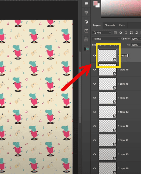Filter layers by type (T) icon
This screenshot has height=174, width=141.
pyautogui.click(x=126, y=33)
